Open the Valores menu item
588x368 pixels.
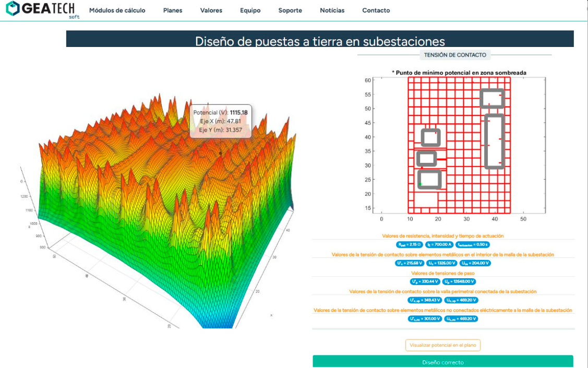click(x=211, y=10)
